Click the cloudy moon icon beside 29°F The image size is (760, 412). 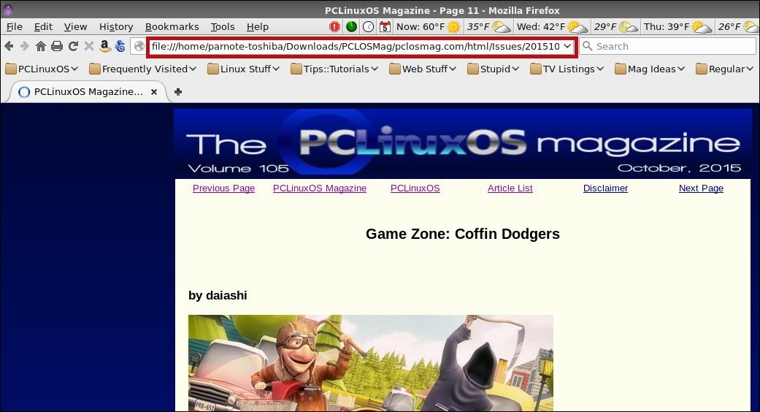[x=628, y=27]
